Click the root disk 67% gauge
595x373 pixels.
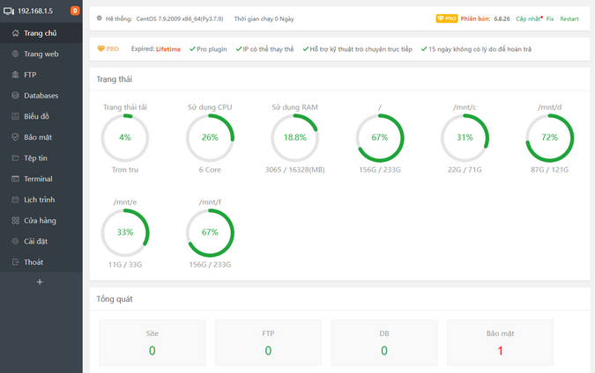(x=380, y=138)
